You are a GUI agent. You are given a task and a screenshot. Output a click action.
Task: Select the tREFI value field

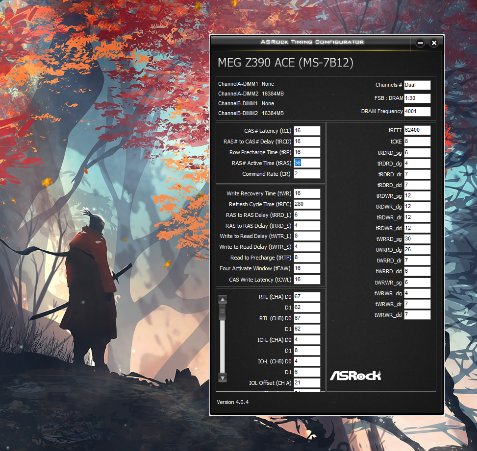click(417, 130)
